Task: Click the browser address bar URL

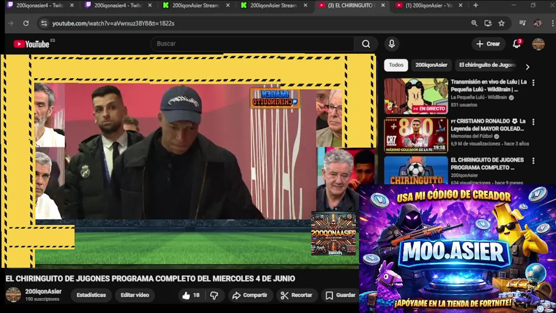Action: click(113, 23)
